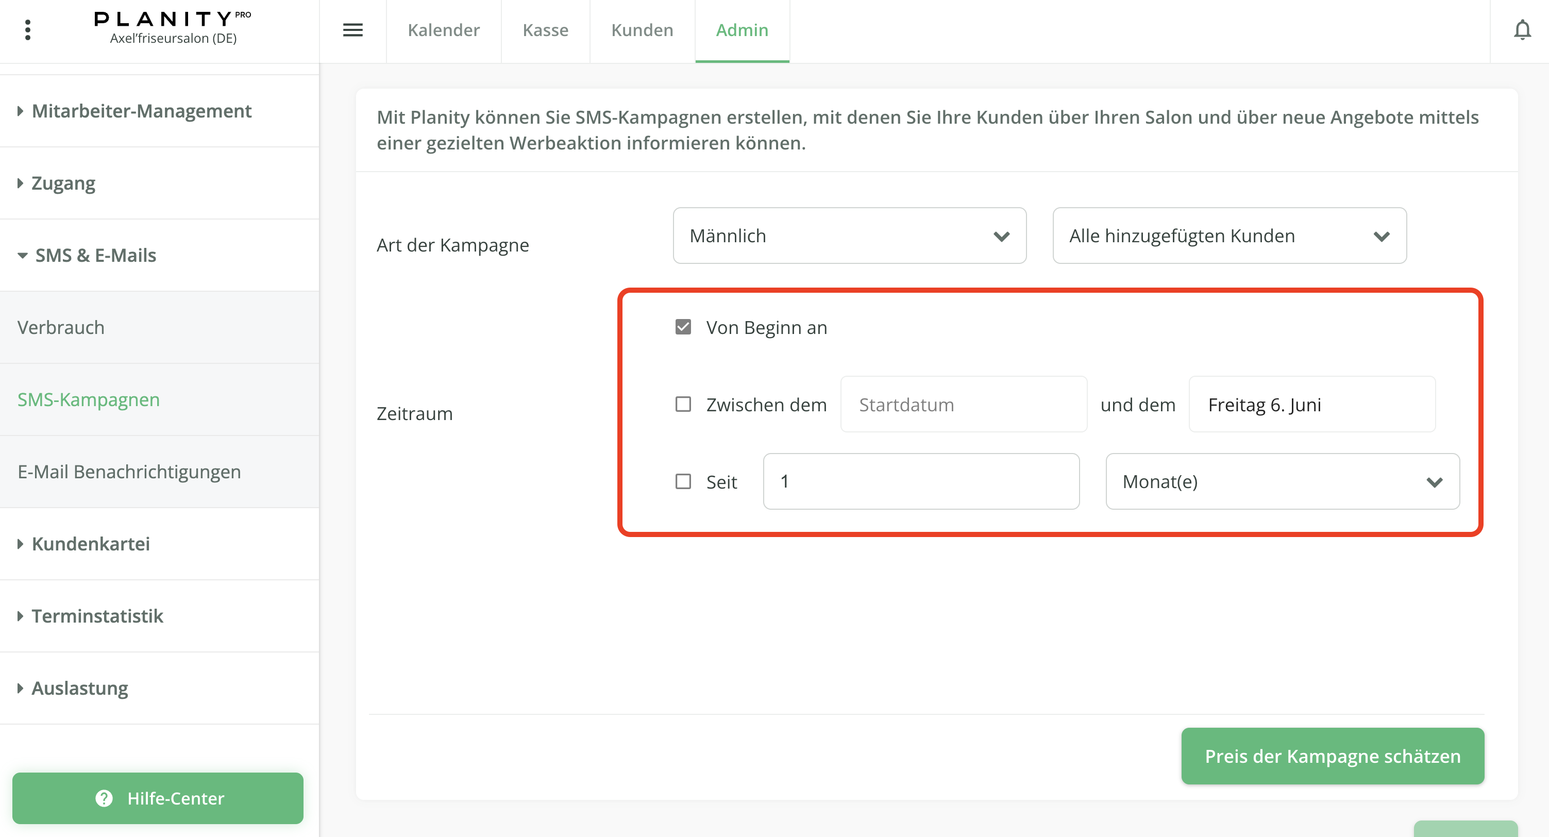Viewport: 1549px width, 837px height.
Task: Expand the Kundenkartei section
Action: [x=90, y=544]
